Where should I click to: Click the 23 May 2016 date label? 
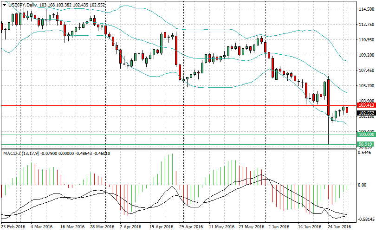(251, 227)
